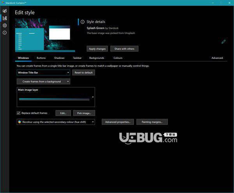This screenshot has height=193, width=234.
Task: Minimize the Stardock Curtains window
Action: click(x=213, y=3)
